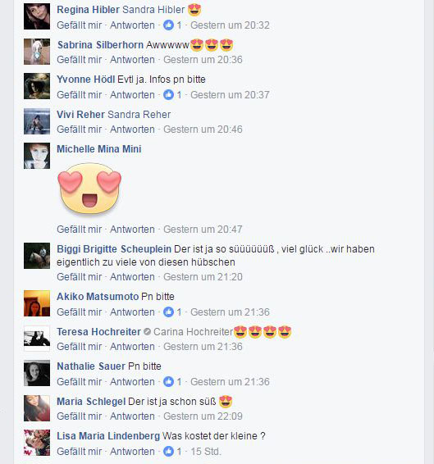Click like count icon on Regina Hibler's comment
The image size is (434, 464).
click(x=168, y=25)
